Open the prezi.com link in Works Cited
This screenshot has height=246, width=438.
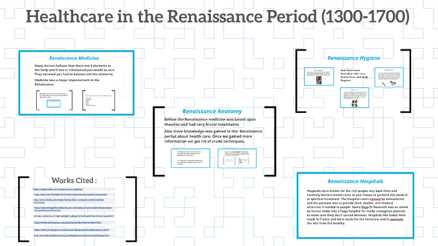pos(70,194)
